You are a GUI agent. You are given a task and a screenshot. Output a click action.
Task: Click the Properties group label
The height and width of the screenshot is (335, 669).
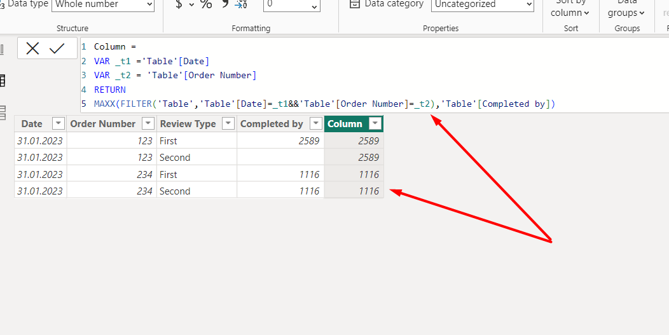tap(441, 28)
